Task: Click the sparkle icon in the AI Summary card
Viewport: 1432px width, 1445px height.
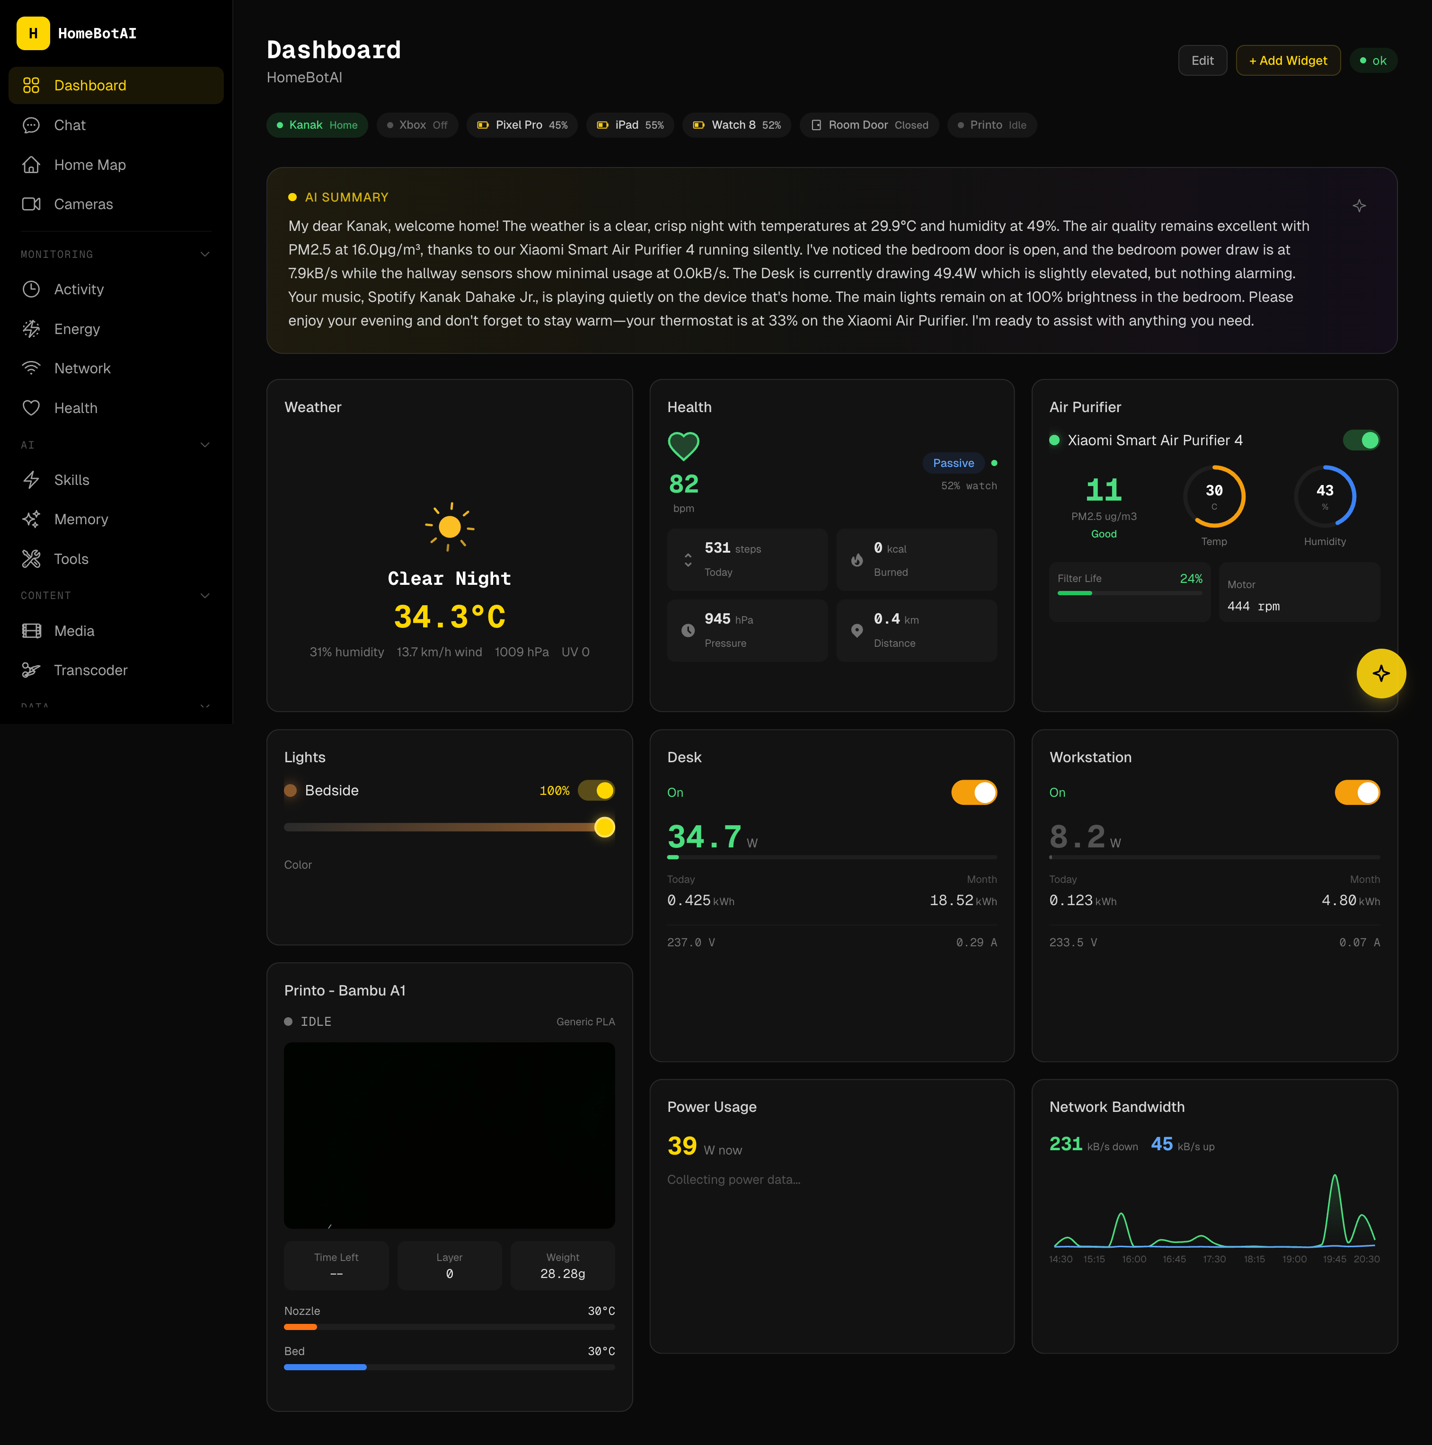Action: click(1359, 206)
